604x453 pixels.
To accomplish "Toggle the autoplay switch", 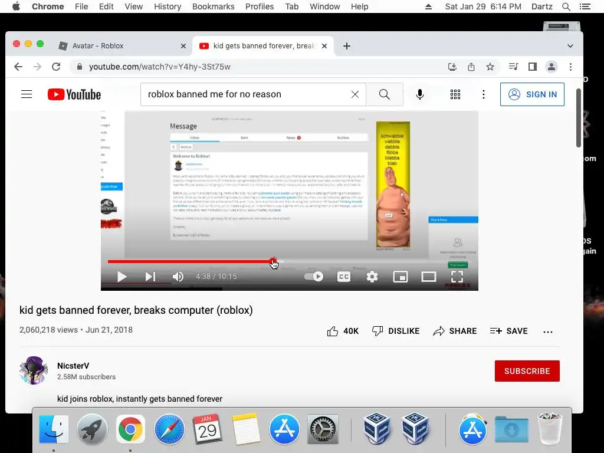I will 314,277.
